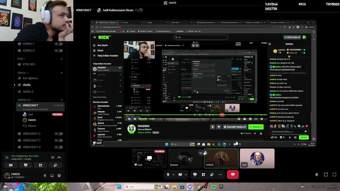Adjust stream volume speaker icon
Viewport: 340px width, 191px height.
(317, 175)
